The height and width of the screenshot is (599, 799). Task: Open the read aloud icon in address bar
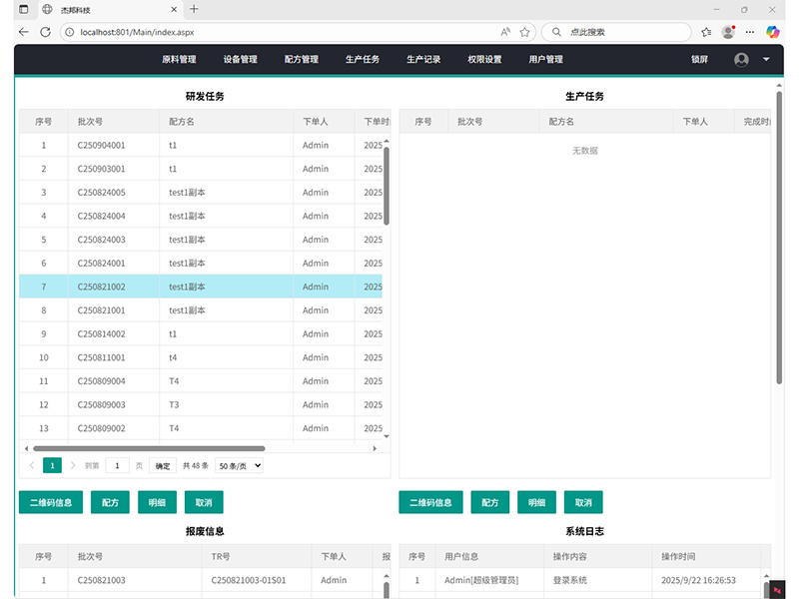point(505,32)
